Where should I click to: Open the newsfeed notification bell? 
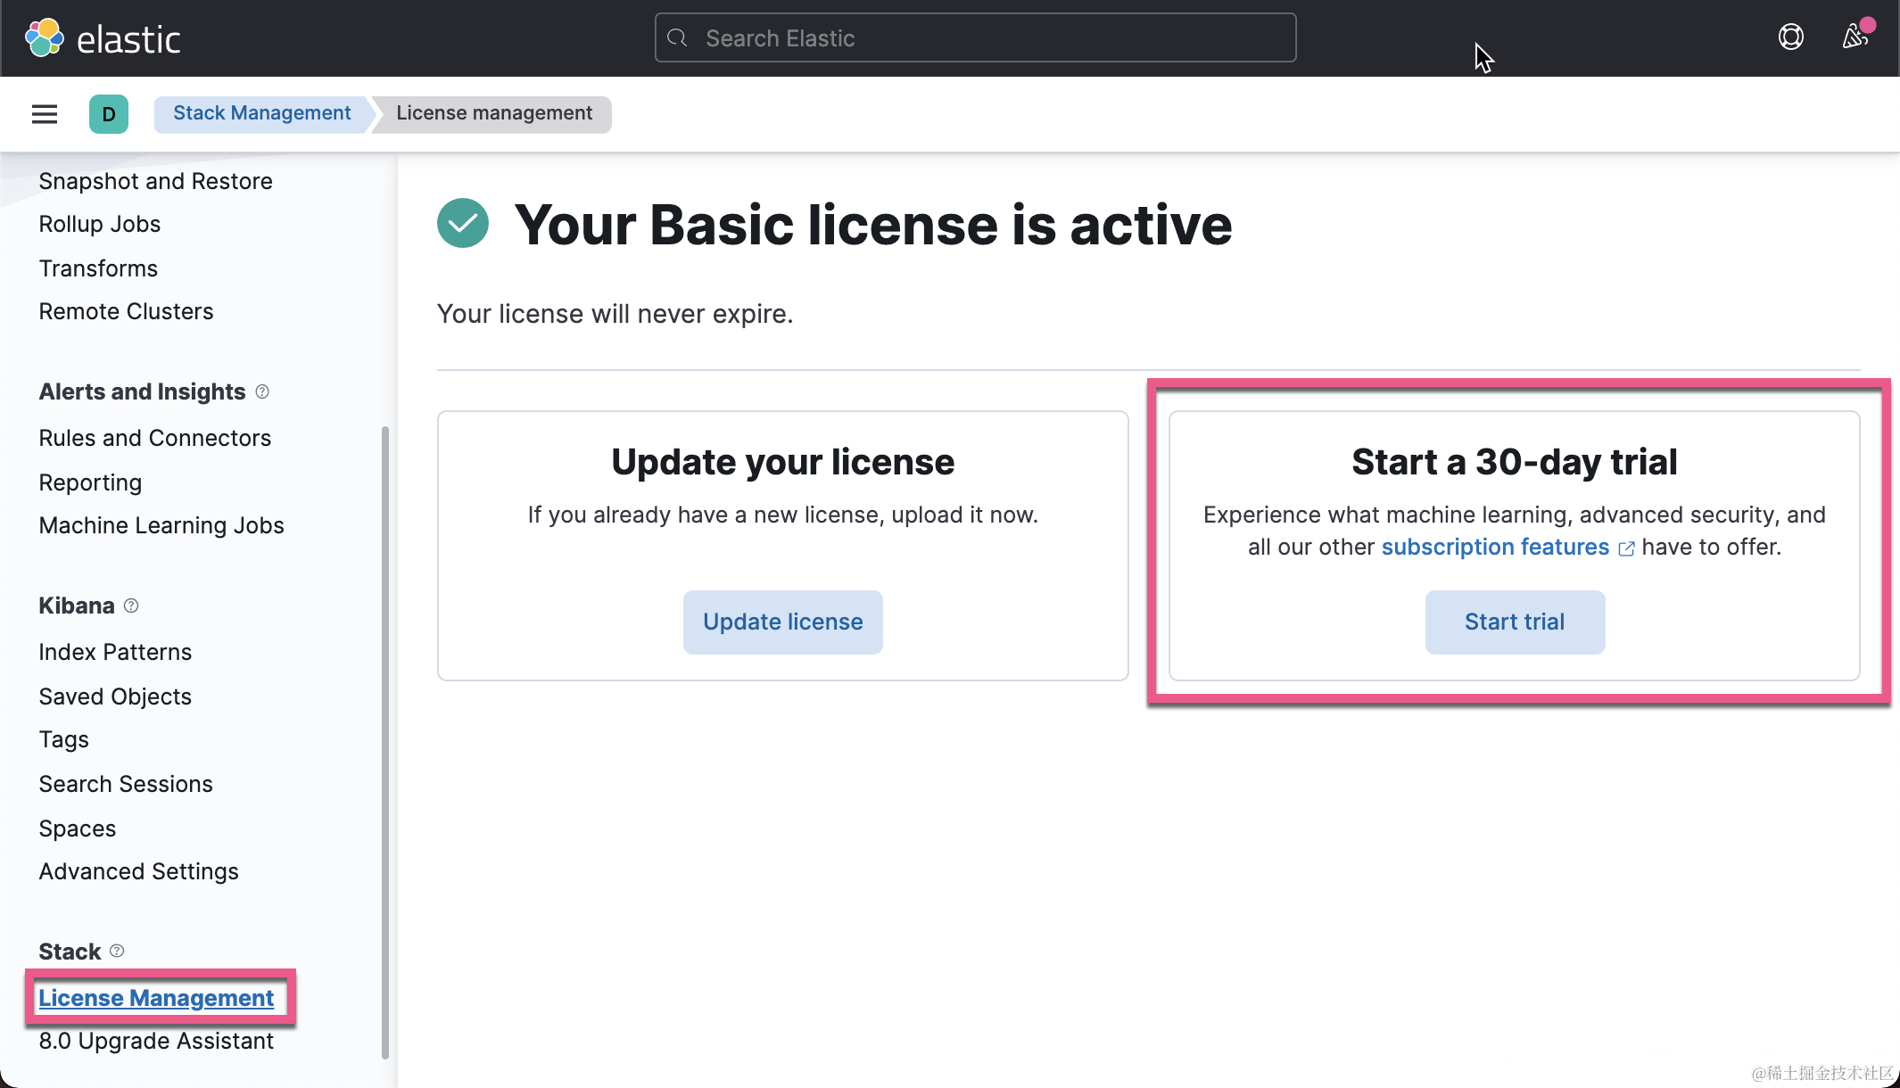click(1857, 37)
